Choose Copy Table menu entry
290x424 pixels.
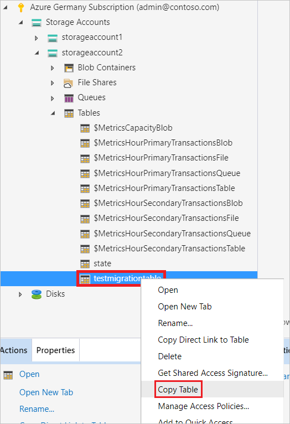(x=212, y=389)
